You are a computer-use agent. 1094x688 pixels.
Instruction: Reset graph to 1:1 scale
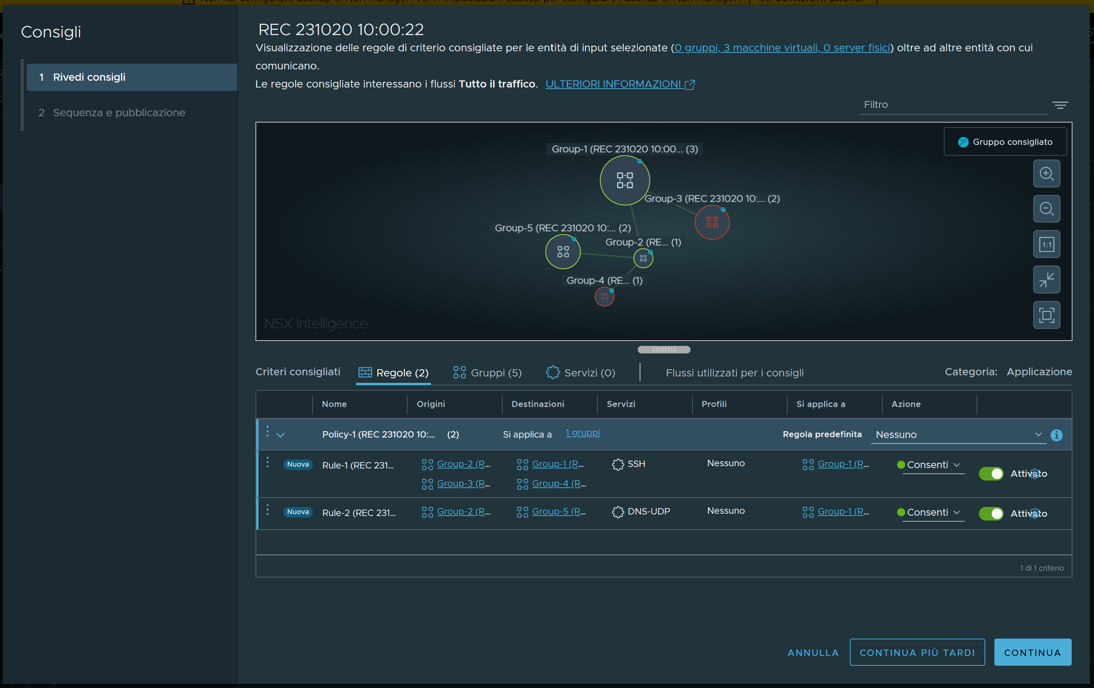pos(1046,244)
